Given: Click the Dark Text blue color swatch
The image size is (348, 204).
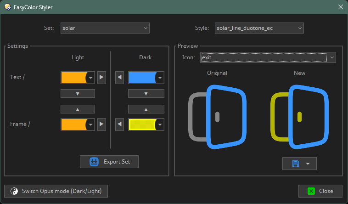Looking at the screenshot, I should pos(142,78).
